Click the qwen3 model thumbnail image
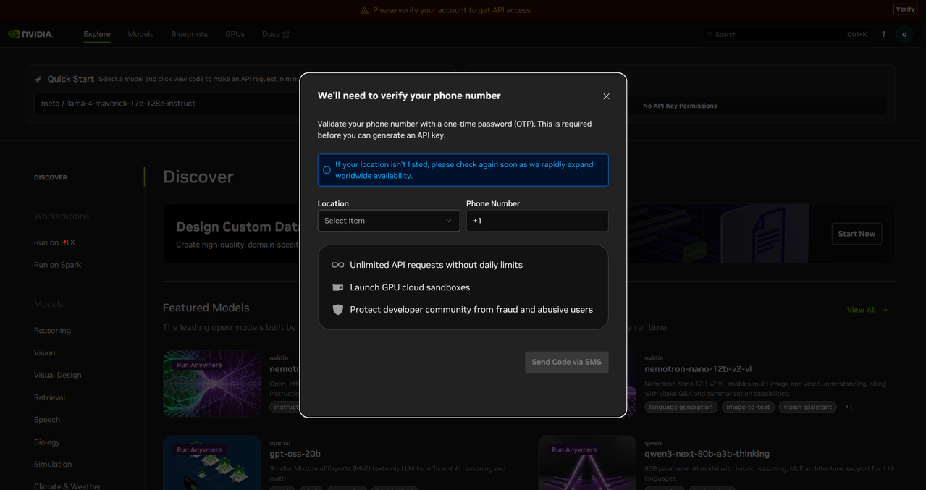 (x=587, y=462)
